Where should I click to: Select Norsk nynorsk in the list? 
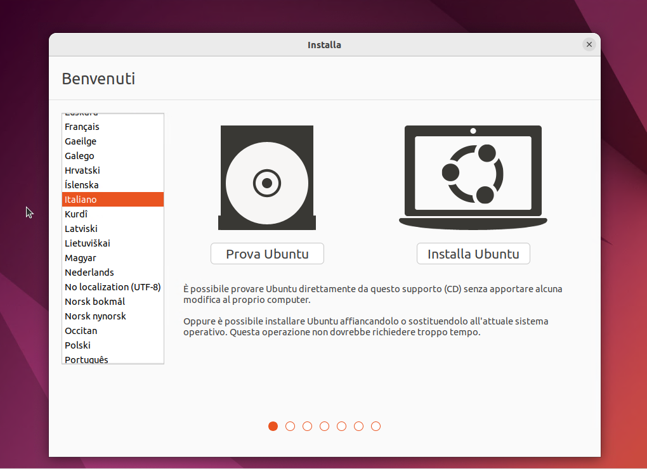113,316
